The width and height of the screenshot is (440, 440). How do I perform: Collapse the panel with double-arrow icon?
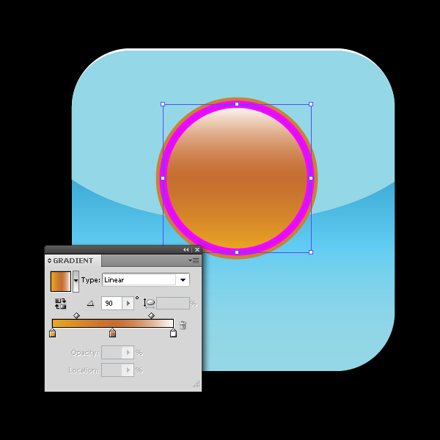click(x=186, y=249)
